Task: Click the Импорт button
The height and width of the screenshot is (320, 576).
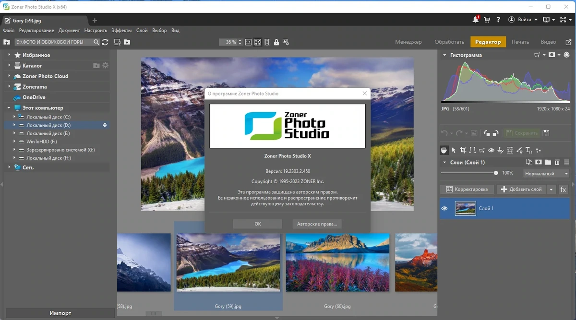Action: [x=60, y=313]
